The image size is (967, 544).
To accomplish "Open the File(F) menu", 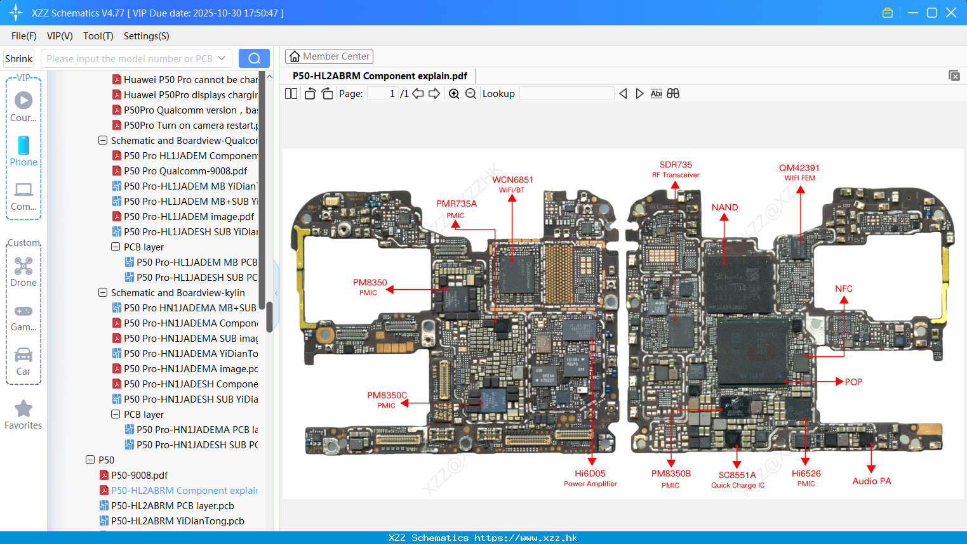I will pos(24,36).
